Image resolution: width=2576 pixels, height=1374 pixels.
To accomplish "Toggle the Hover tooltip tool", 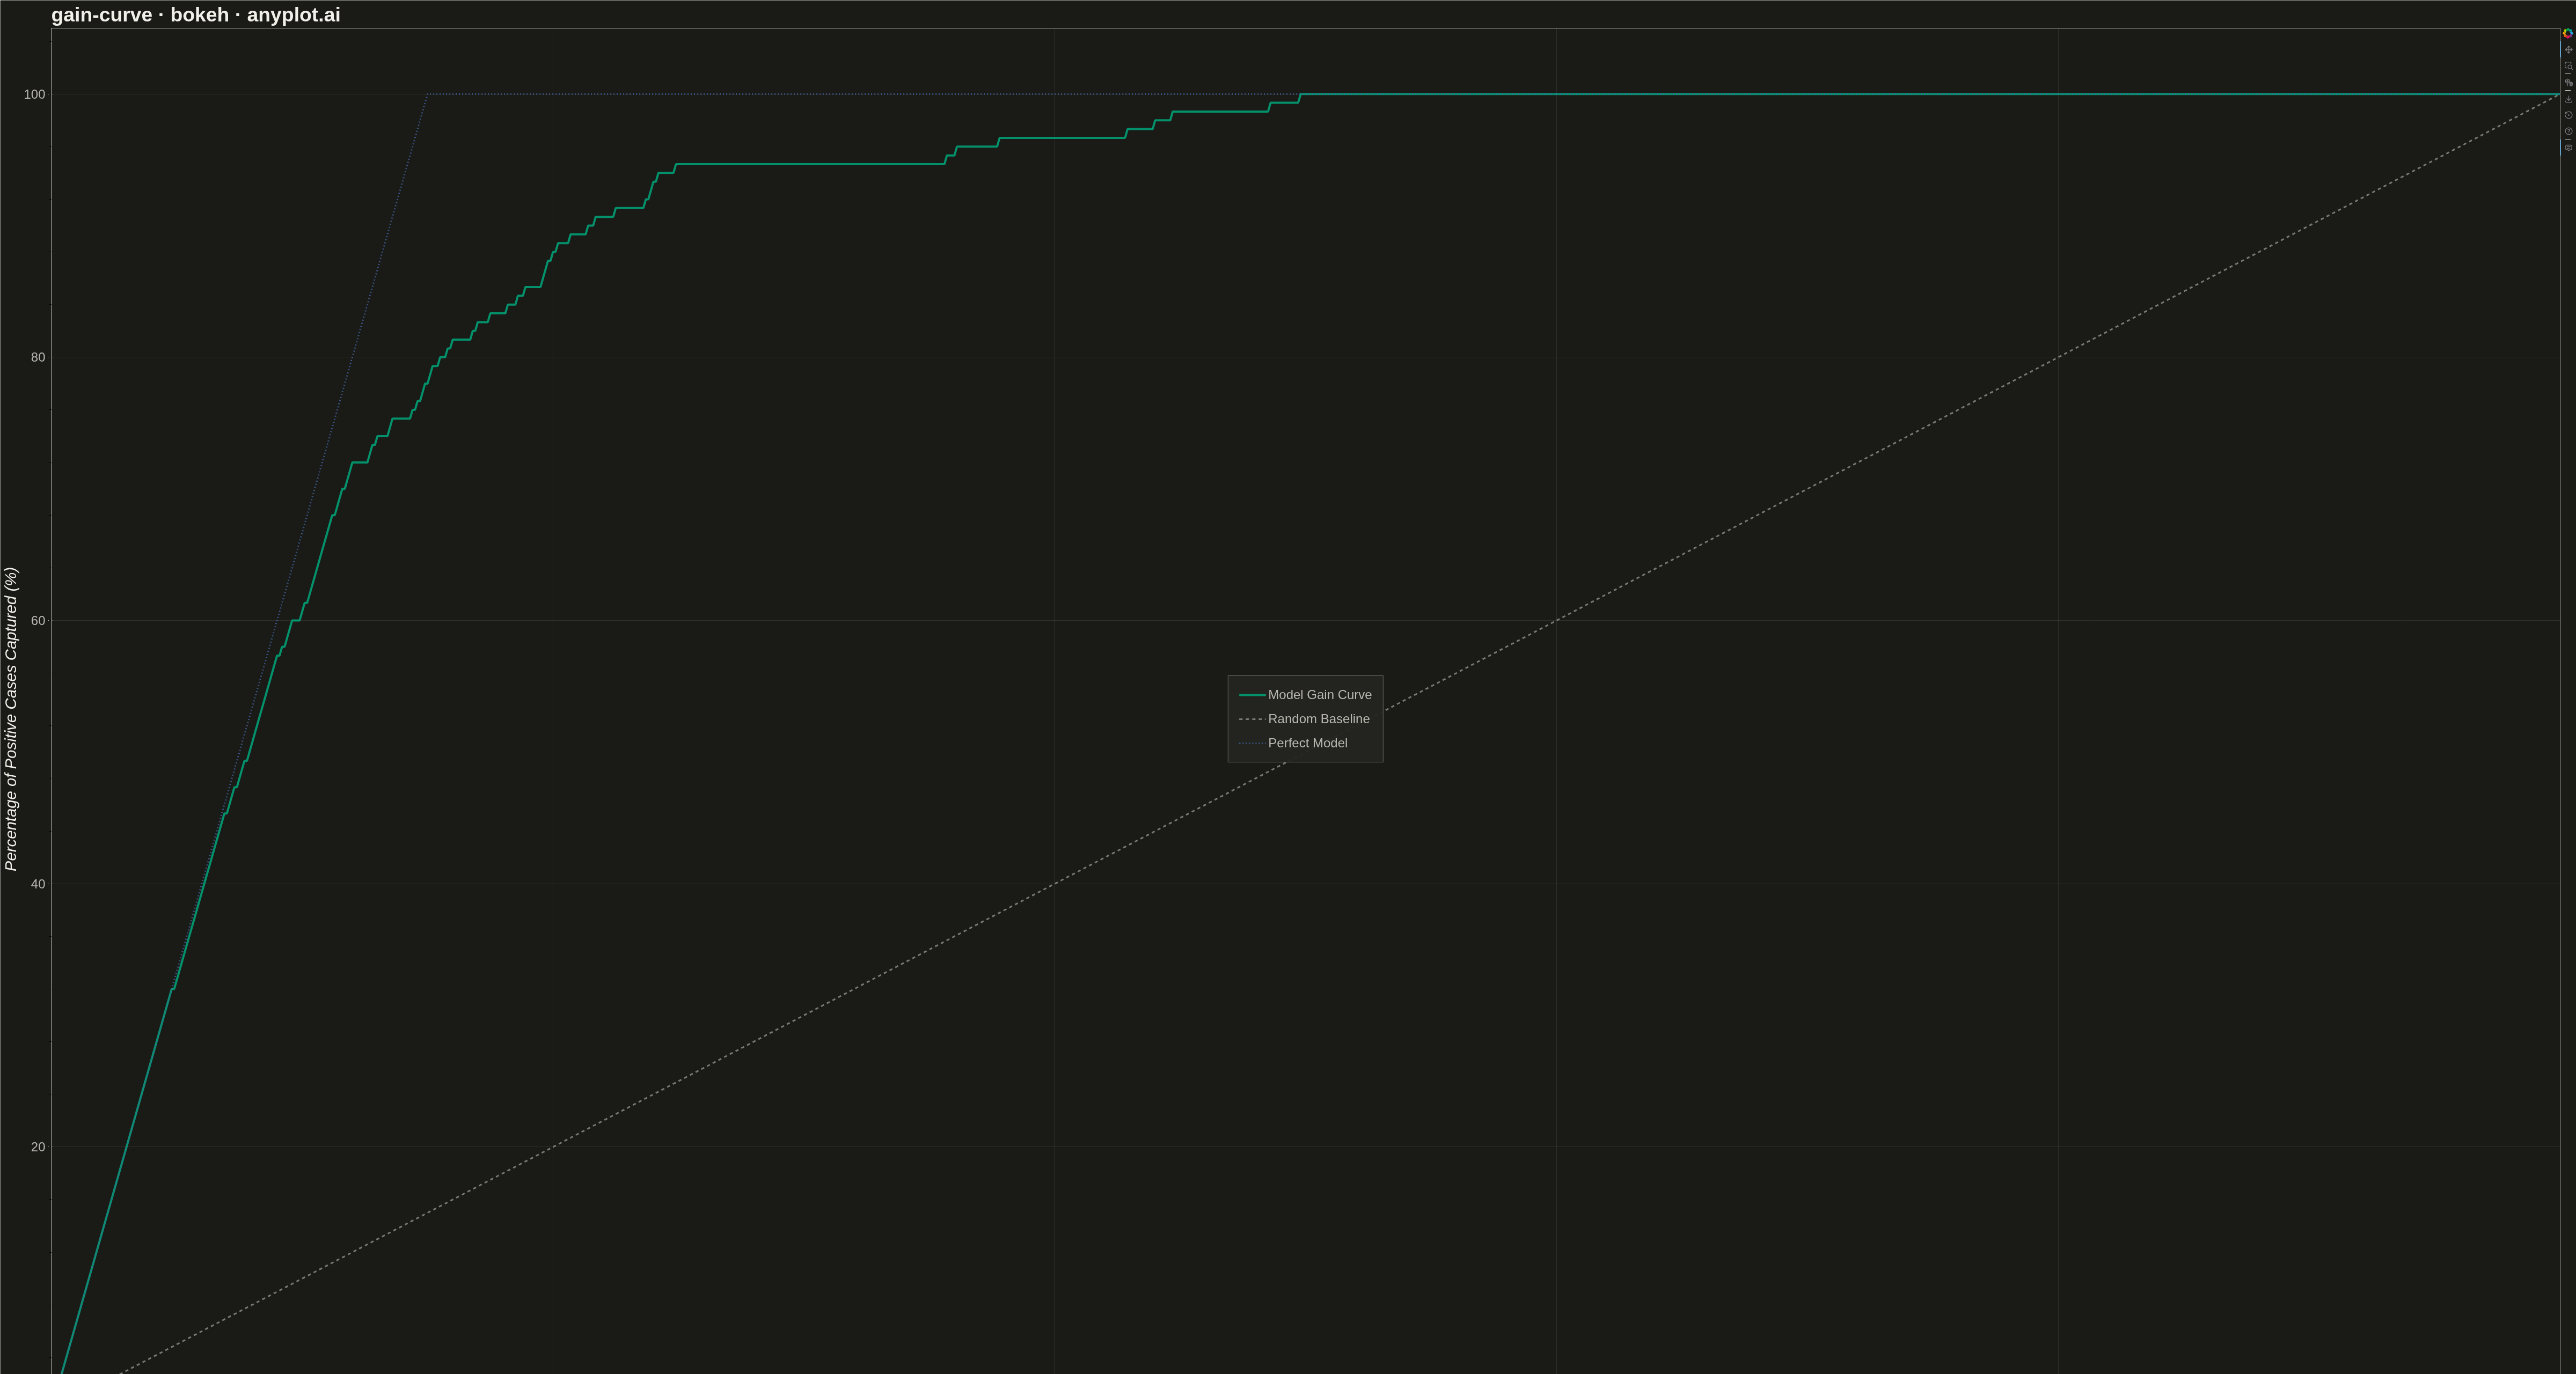I will pos(2568,148).
